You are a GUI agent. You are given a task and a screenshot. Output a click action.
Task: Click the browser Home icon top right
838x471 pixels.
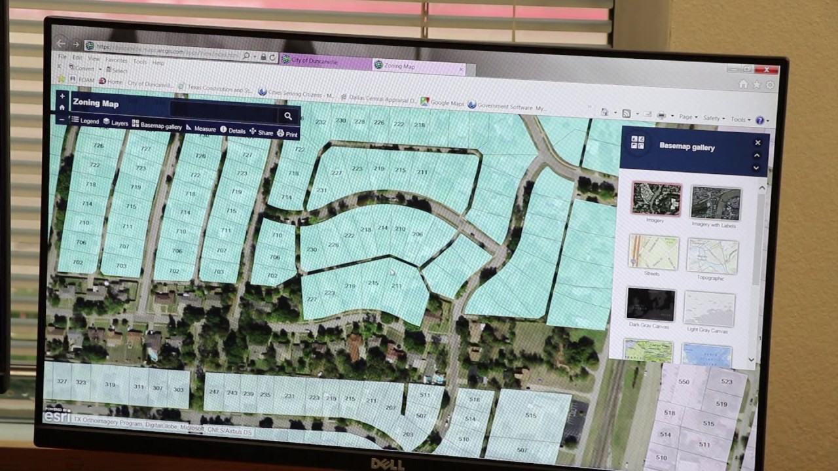click(743, 84)
